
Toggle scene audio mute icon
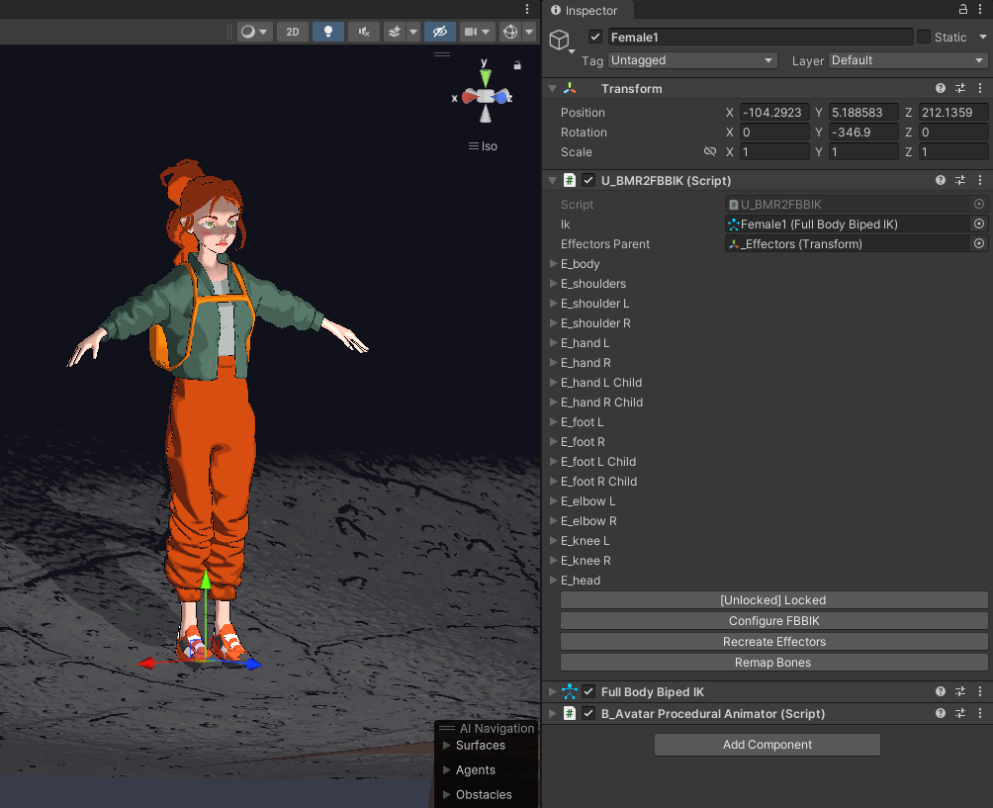coord(364,32)
